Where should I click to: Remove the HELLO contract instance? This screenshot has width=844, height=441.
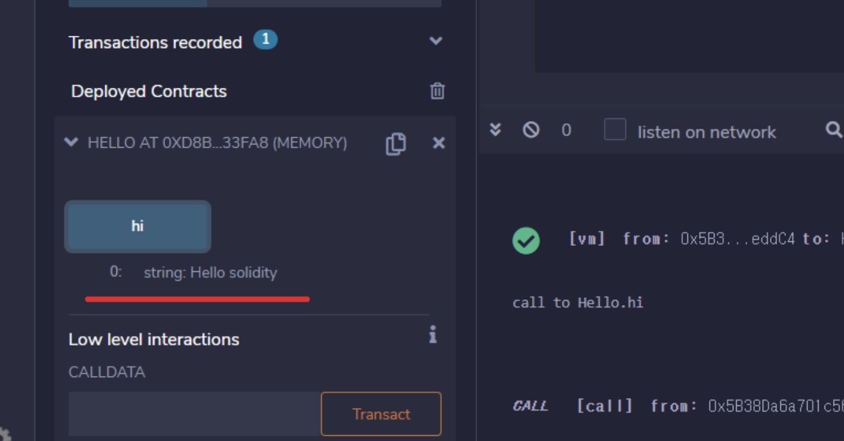[x=439, y=143]
